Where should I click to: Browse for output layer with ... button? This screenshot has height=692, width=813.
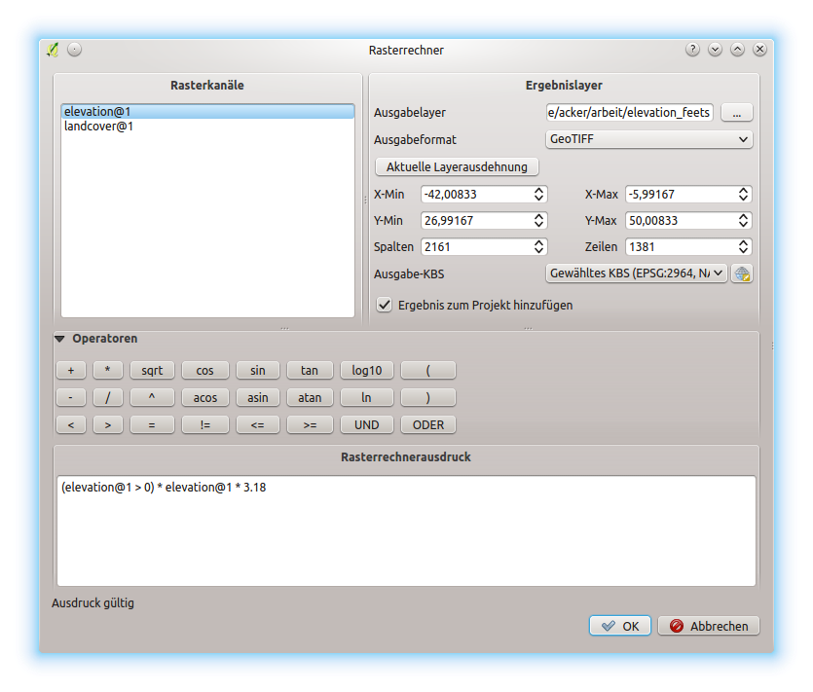pos(736,113)
